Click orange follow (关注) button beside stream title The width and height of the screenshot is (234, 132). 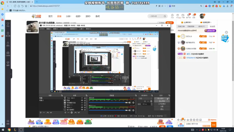(170, 23)
